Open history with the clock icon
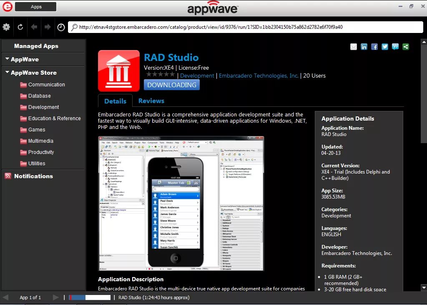Viewport: 427px width, 305px height. pyautogui.click(x=61, y=27)
